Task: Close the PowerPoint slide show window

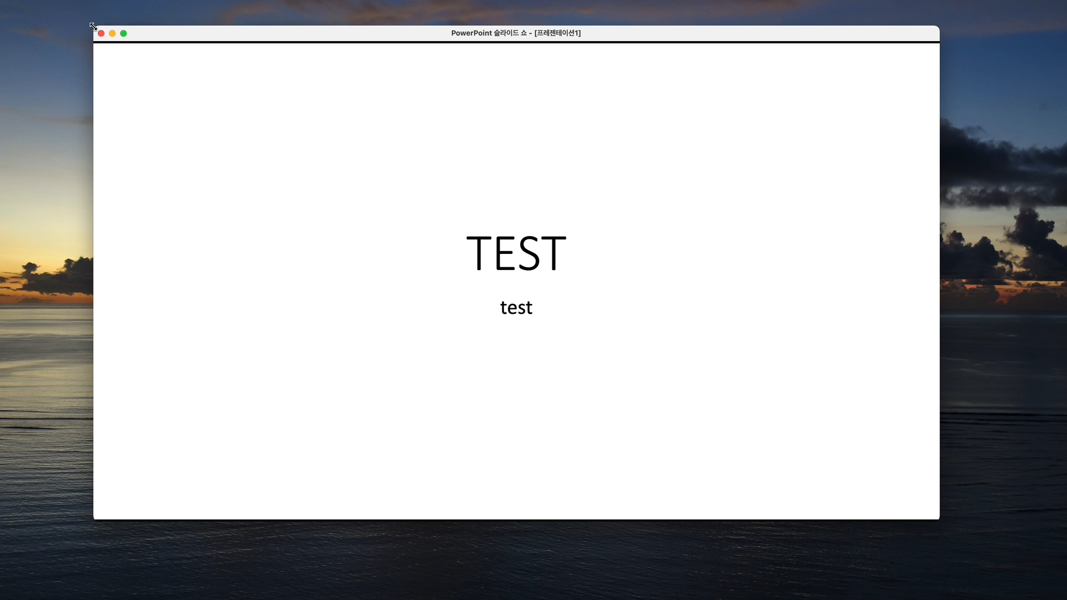Action: (101, 33)
